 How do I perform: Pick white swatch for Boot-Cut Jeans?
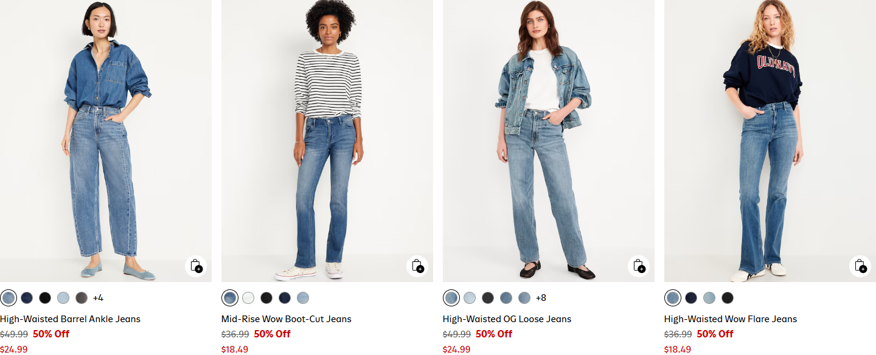[x=248, y=298]
